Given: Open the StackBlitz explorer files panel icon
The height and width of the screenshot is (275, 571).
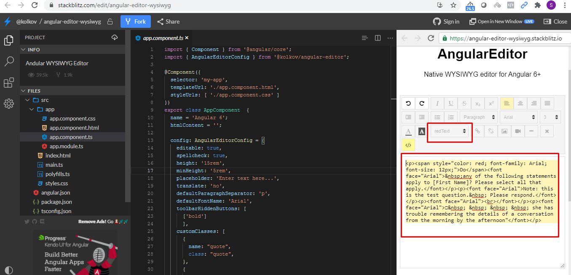Looking at the screenshot, I should coord(9,40).
